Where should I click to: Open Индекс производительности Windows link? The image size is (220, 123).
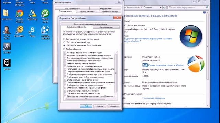[x=166, y=65]
